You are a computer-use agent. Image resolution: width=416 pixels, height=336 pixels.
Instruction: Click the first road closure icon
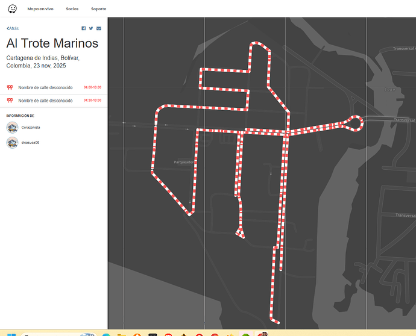[10, 87]
